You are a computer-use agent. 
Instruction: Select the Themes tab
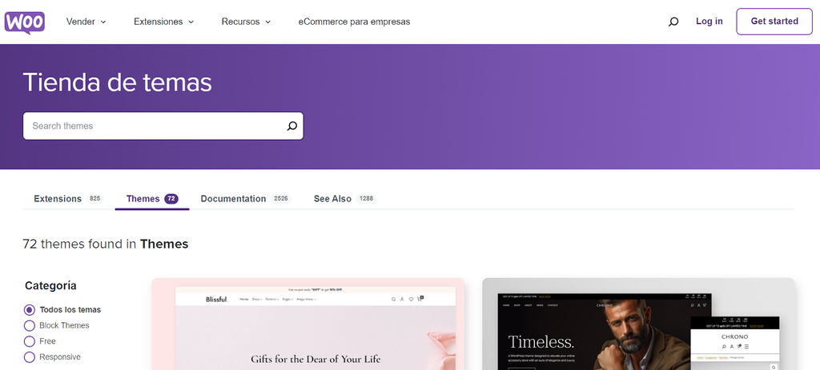pyautogui.click(x=152, y=199)
